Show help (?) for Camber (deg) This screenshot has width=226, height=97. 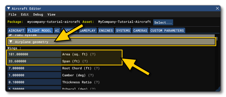[x=91, y=75]
